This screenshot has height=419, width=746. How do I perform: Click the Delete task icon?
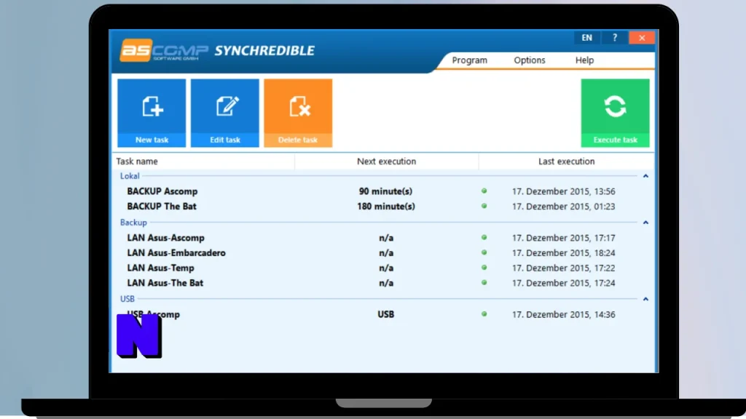[298, 113]
